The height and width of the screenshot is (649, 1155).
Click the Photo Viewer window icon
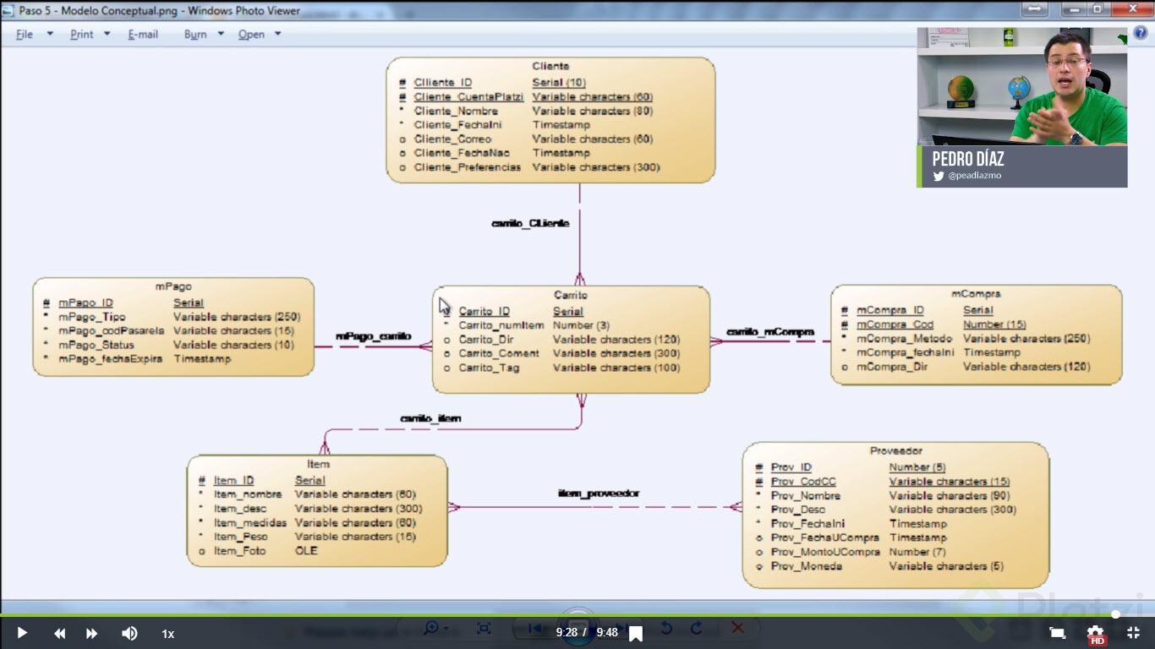click(x=8, y=10)
